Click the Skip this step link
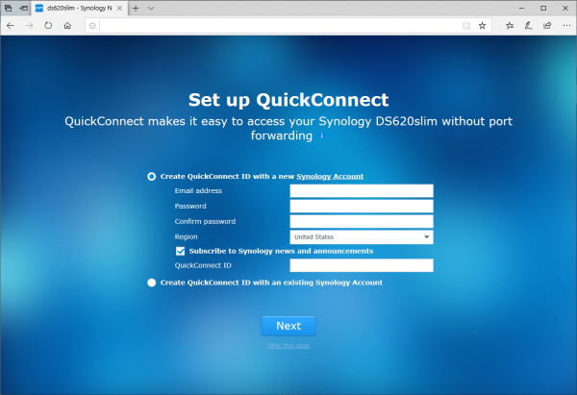577x395 pixels. [288, 346]
